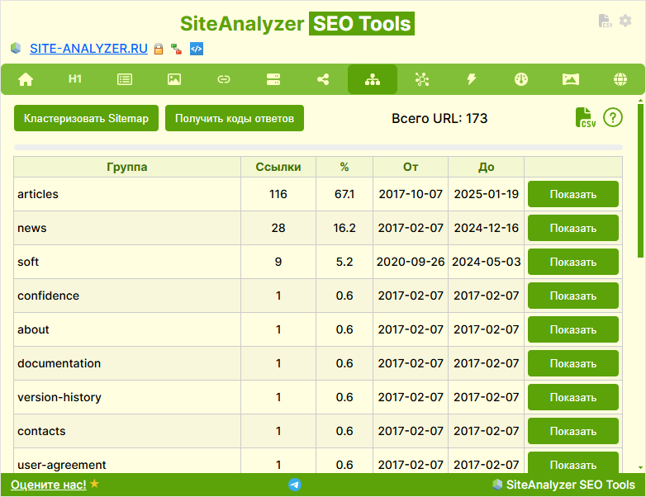The image size is (646, 497).
Task: Open the server info tab icon
Action: coord(273,79)
